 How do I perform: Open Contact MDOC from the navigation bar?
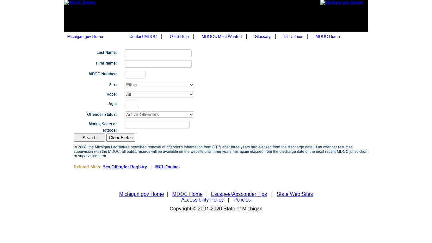143,36
